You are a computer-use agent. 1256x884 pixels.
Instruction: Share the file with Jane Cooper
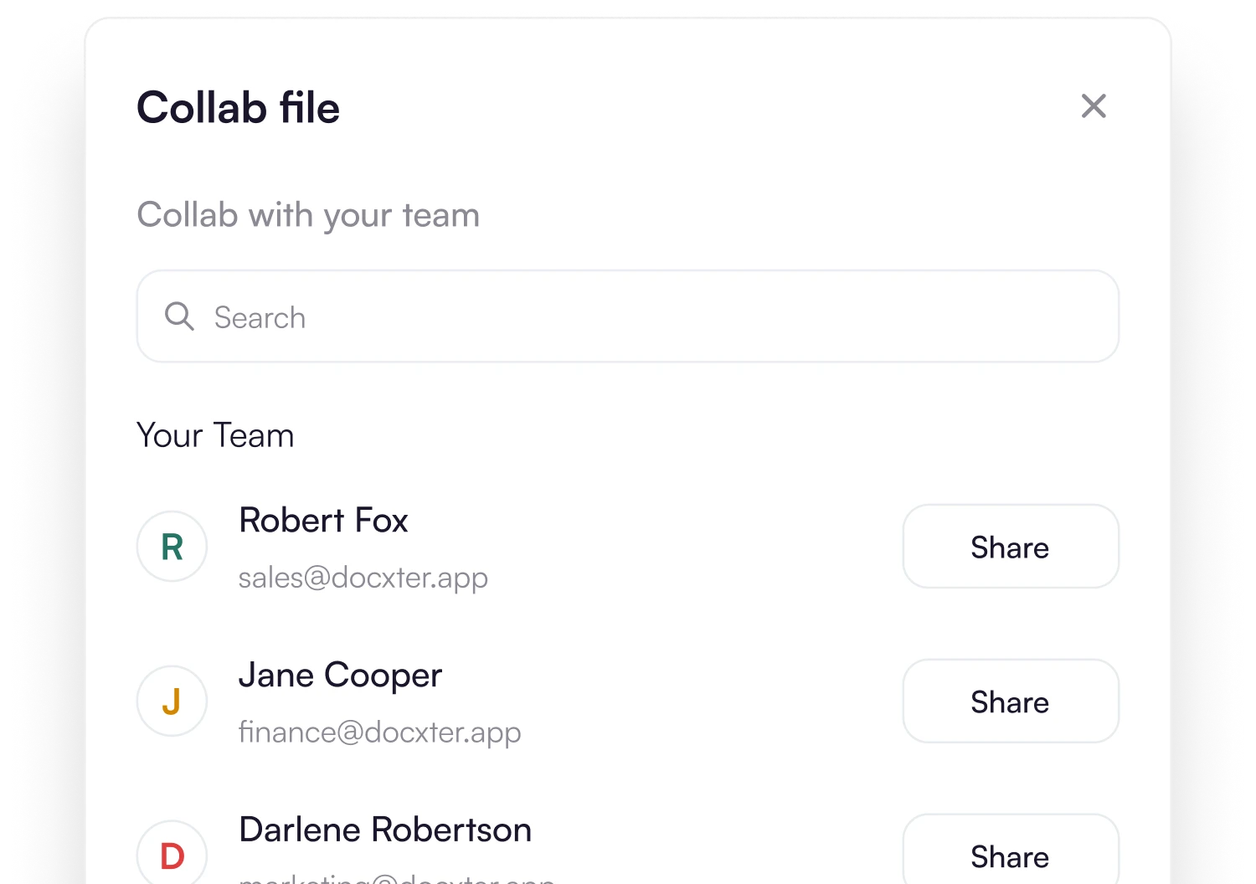tap(1010, 702)
